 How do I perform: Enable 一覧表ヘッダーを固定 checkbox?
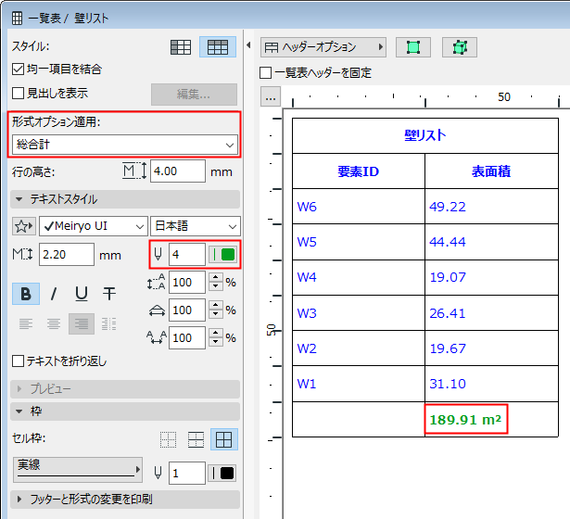click(x=266, y=72)
